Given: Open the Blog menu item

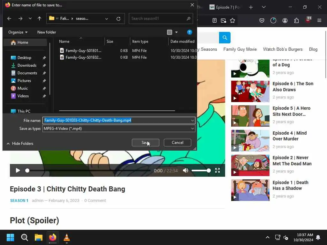Looking at the screenshot, I should 313,49.
